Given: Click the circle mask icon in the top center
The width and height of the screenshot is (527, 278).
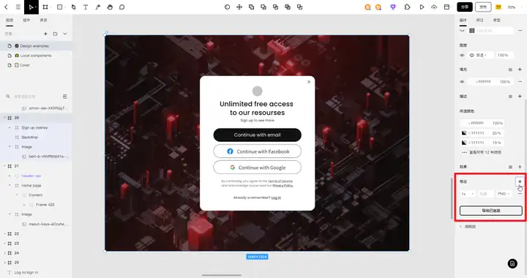Looking at the screenshot, I should point(227,7).
